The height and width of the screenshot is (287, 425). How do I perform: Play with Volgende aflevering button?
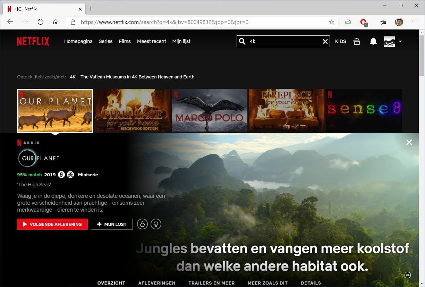(x=52, y=224)
